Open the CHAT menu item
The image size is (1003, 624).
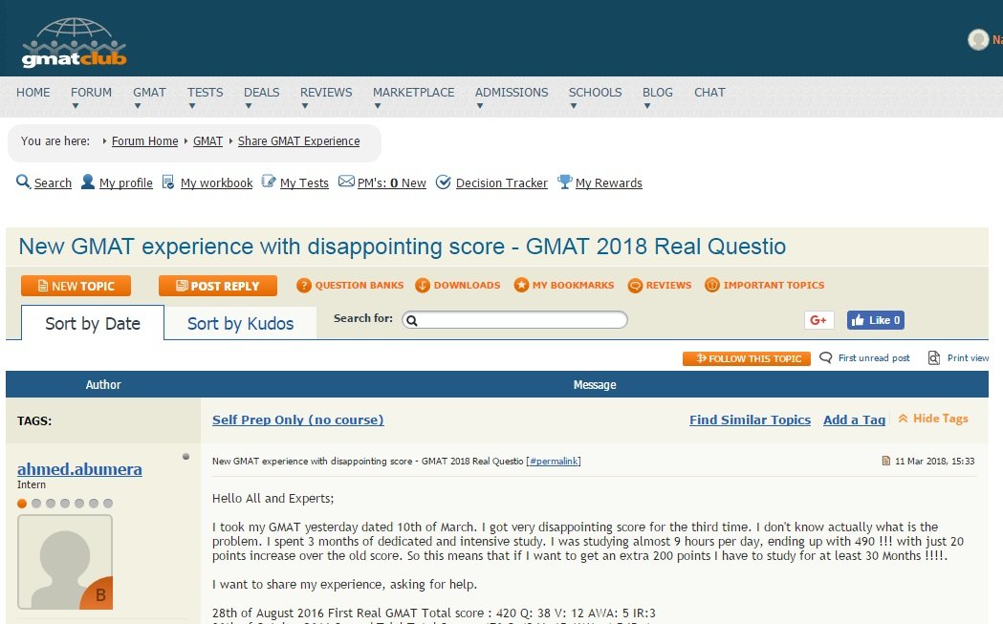709,92
